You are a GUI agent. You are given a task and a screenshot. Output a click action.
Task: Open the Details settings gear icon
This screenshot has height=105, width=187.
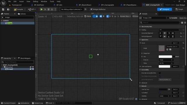click(185, 23)
